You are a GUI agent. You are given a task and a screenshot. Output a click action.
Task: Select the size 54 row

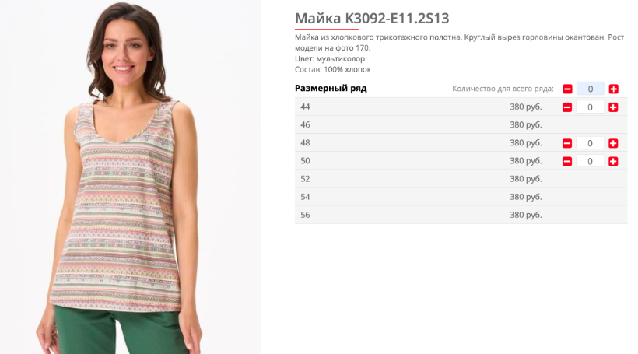tap(461, 197)
